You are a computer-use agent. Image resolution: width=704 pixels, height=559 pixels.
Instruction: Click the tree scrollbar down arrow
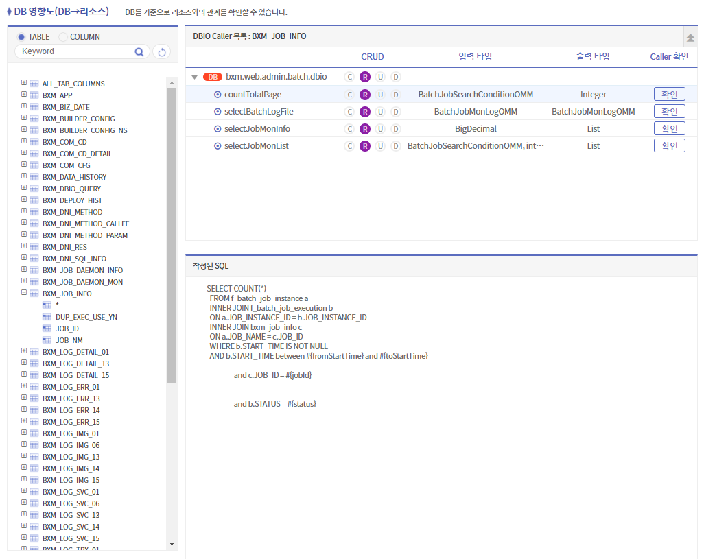tap(172, 544)
